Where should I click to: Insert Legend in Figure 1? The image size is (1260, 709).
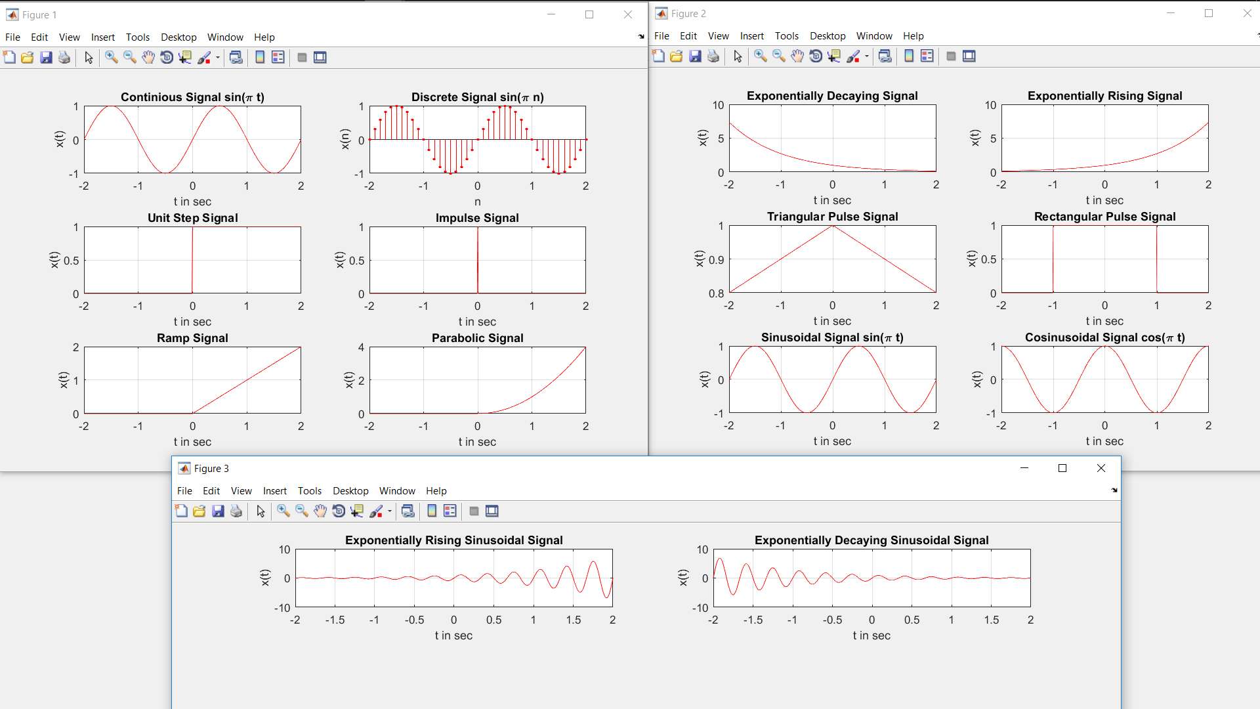278,58
